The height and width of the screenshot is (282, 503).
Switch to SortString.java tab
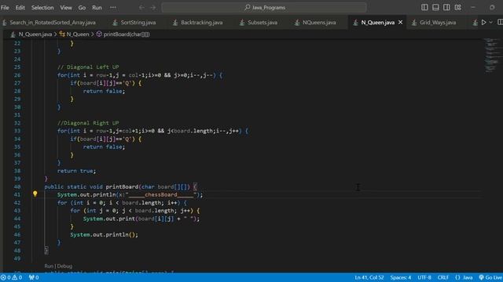click(x=138, y=23)
